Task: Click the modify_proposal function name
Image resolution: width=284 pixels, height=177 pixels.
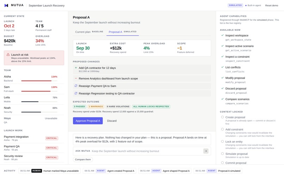Action: (235, 82)
